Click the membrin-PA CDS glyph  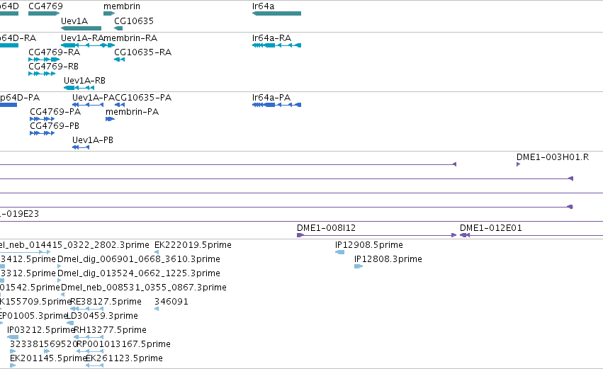pos(110,119)
